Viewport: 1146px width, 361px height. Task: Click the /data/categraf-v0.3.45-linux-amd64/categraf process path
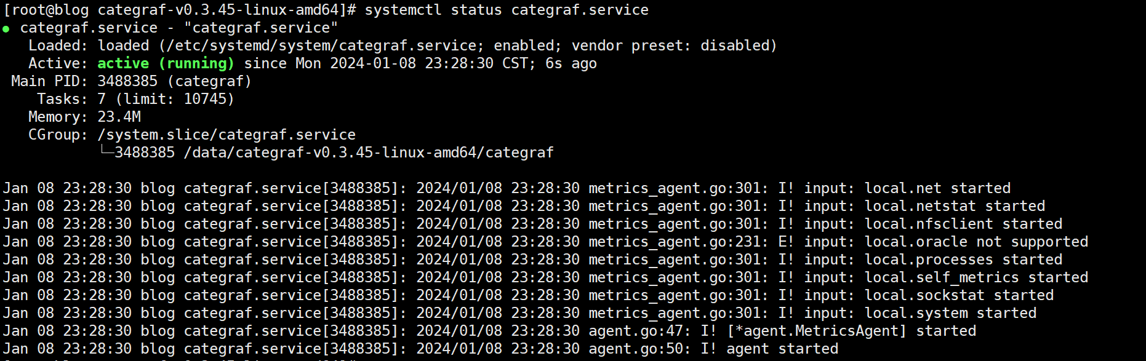(369, 153)
